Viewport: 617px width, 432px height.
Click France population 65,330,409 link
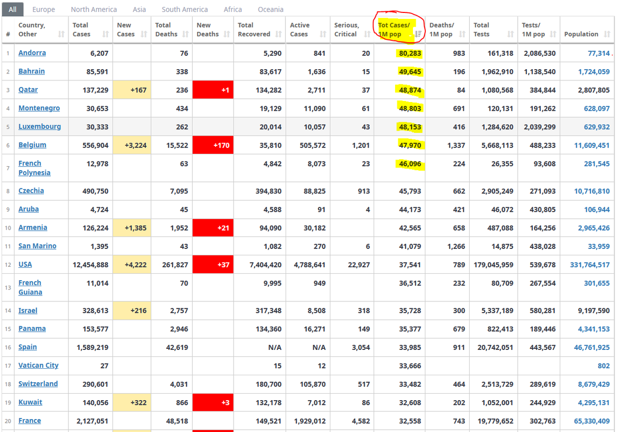tap(592, 421)
